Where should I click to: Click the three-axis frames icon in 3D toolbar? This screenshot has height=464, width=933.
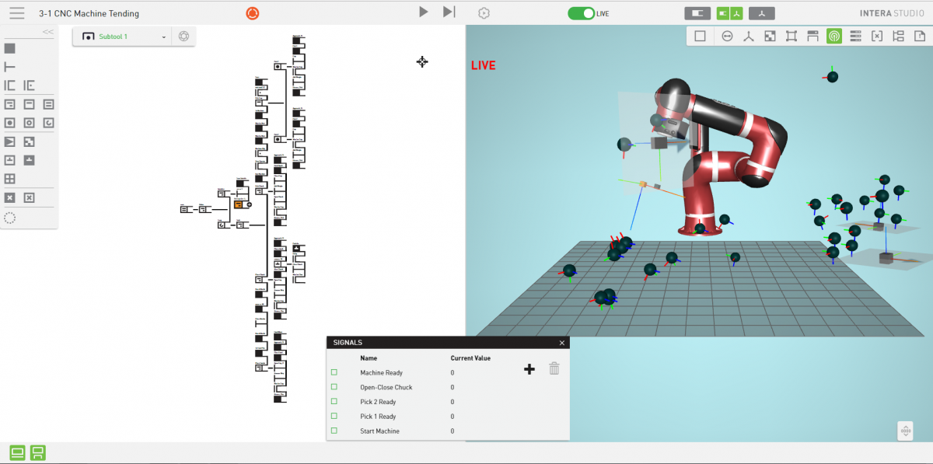[x=749, y=36]
